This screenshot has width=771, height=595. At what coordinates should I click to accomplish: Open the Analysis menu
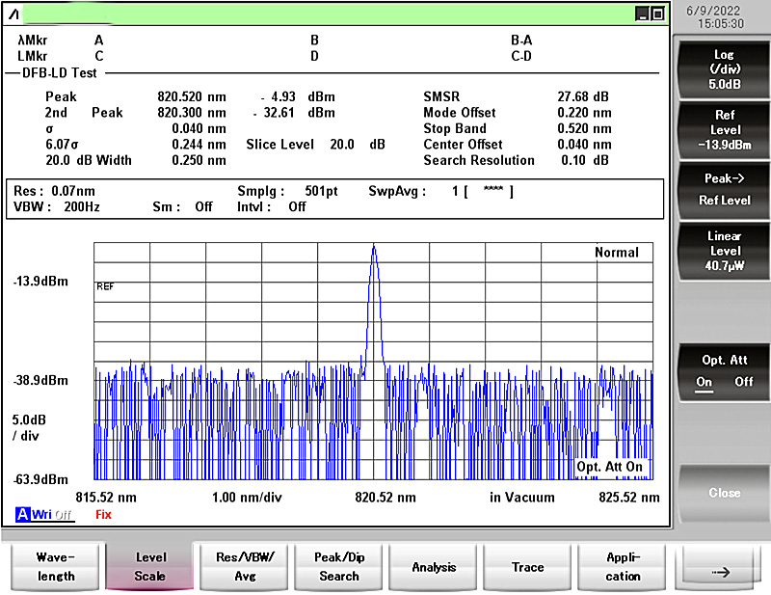[x=433, y=566]
